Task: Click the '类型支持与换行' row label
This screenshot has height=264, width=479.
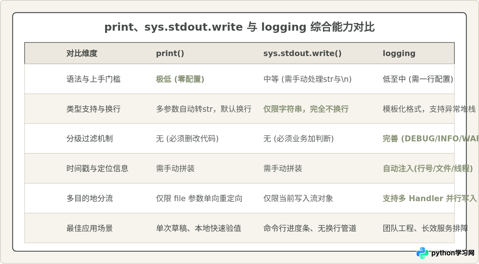Action: pos(94,109)
